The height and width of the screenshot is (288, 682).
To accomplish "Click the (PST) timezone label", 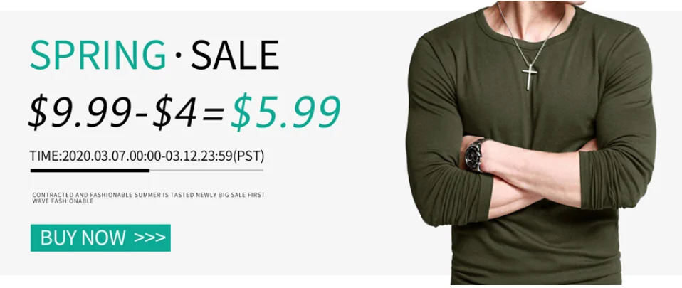I will point(248,156).
